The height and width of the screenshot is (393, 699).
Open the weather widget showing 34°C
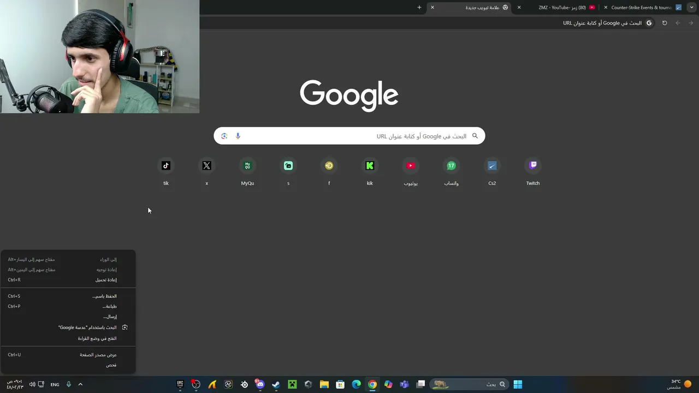679,384
